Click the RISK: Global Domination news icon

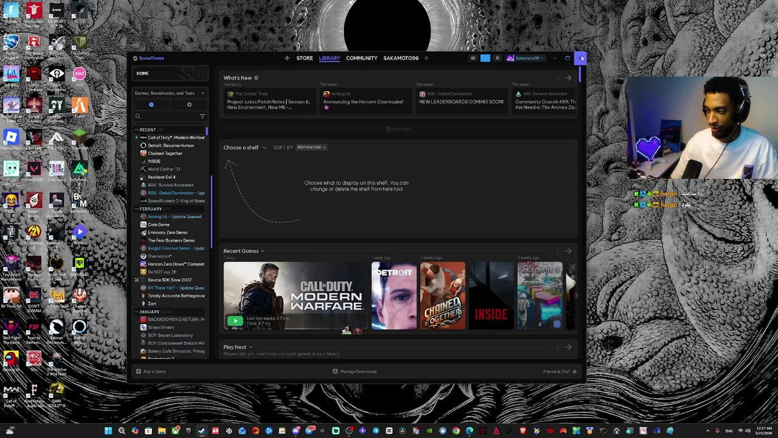click(422, 94)
